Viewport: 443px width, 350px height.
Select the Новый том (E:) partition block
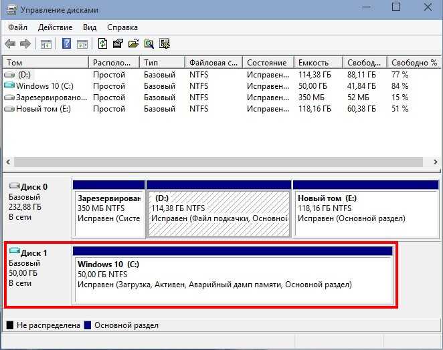click(x=365, y=209)
